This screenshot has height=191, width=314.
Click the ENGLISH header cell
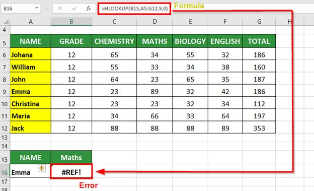(225, 41)
